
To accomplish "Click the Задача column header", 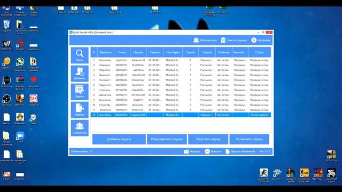I will tap(207, 52).
